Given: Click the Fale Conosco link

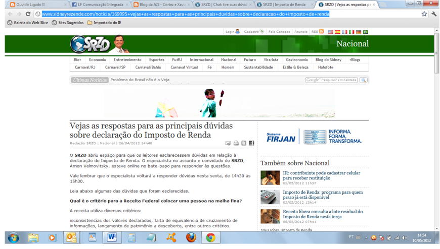Looking at the screenshot, I should 279,32.
